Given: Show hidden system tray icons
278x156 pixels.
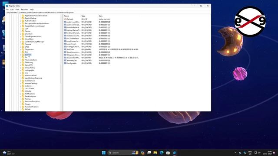Looking at the screenshot, I should 235,153.
